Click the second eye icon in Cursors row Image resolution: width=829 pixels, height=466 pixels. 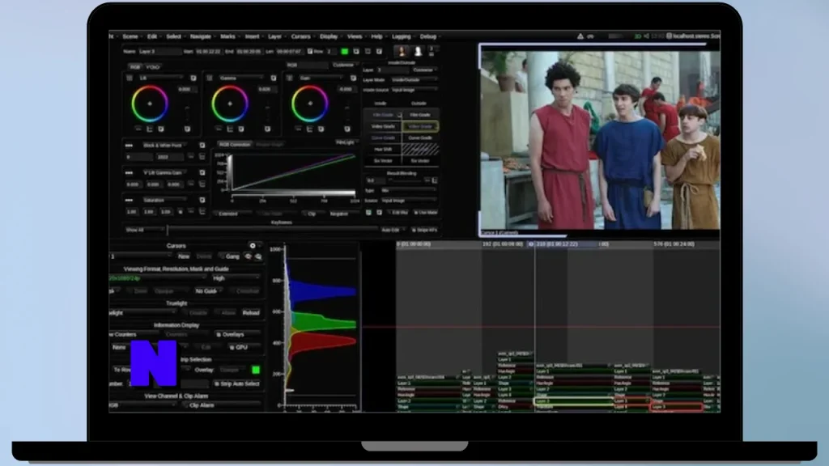258,256
